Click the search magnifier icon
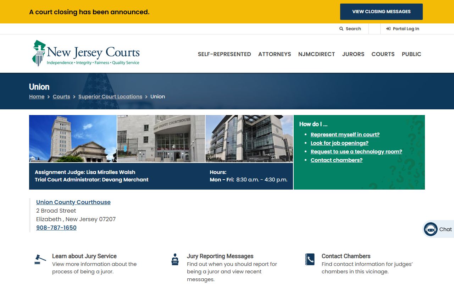Image resolution: width=454 pixels, height=284 pixels. pyautogui.click(x=341, y=29)
